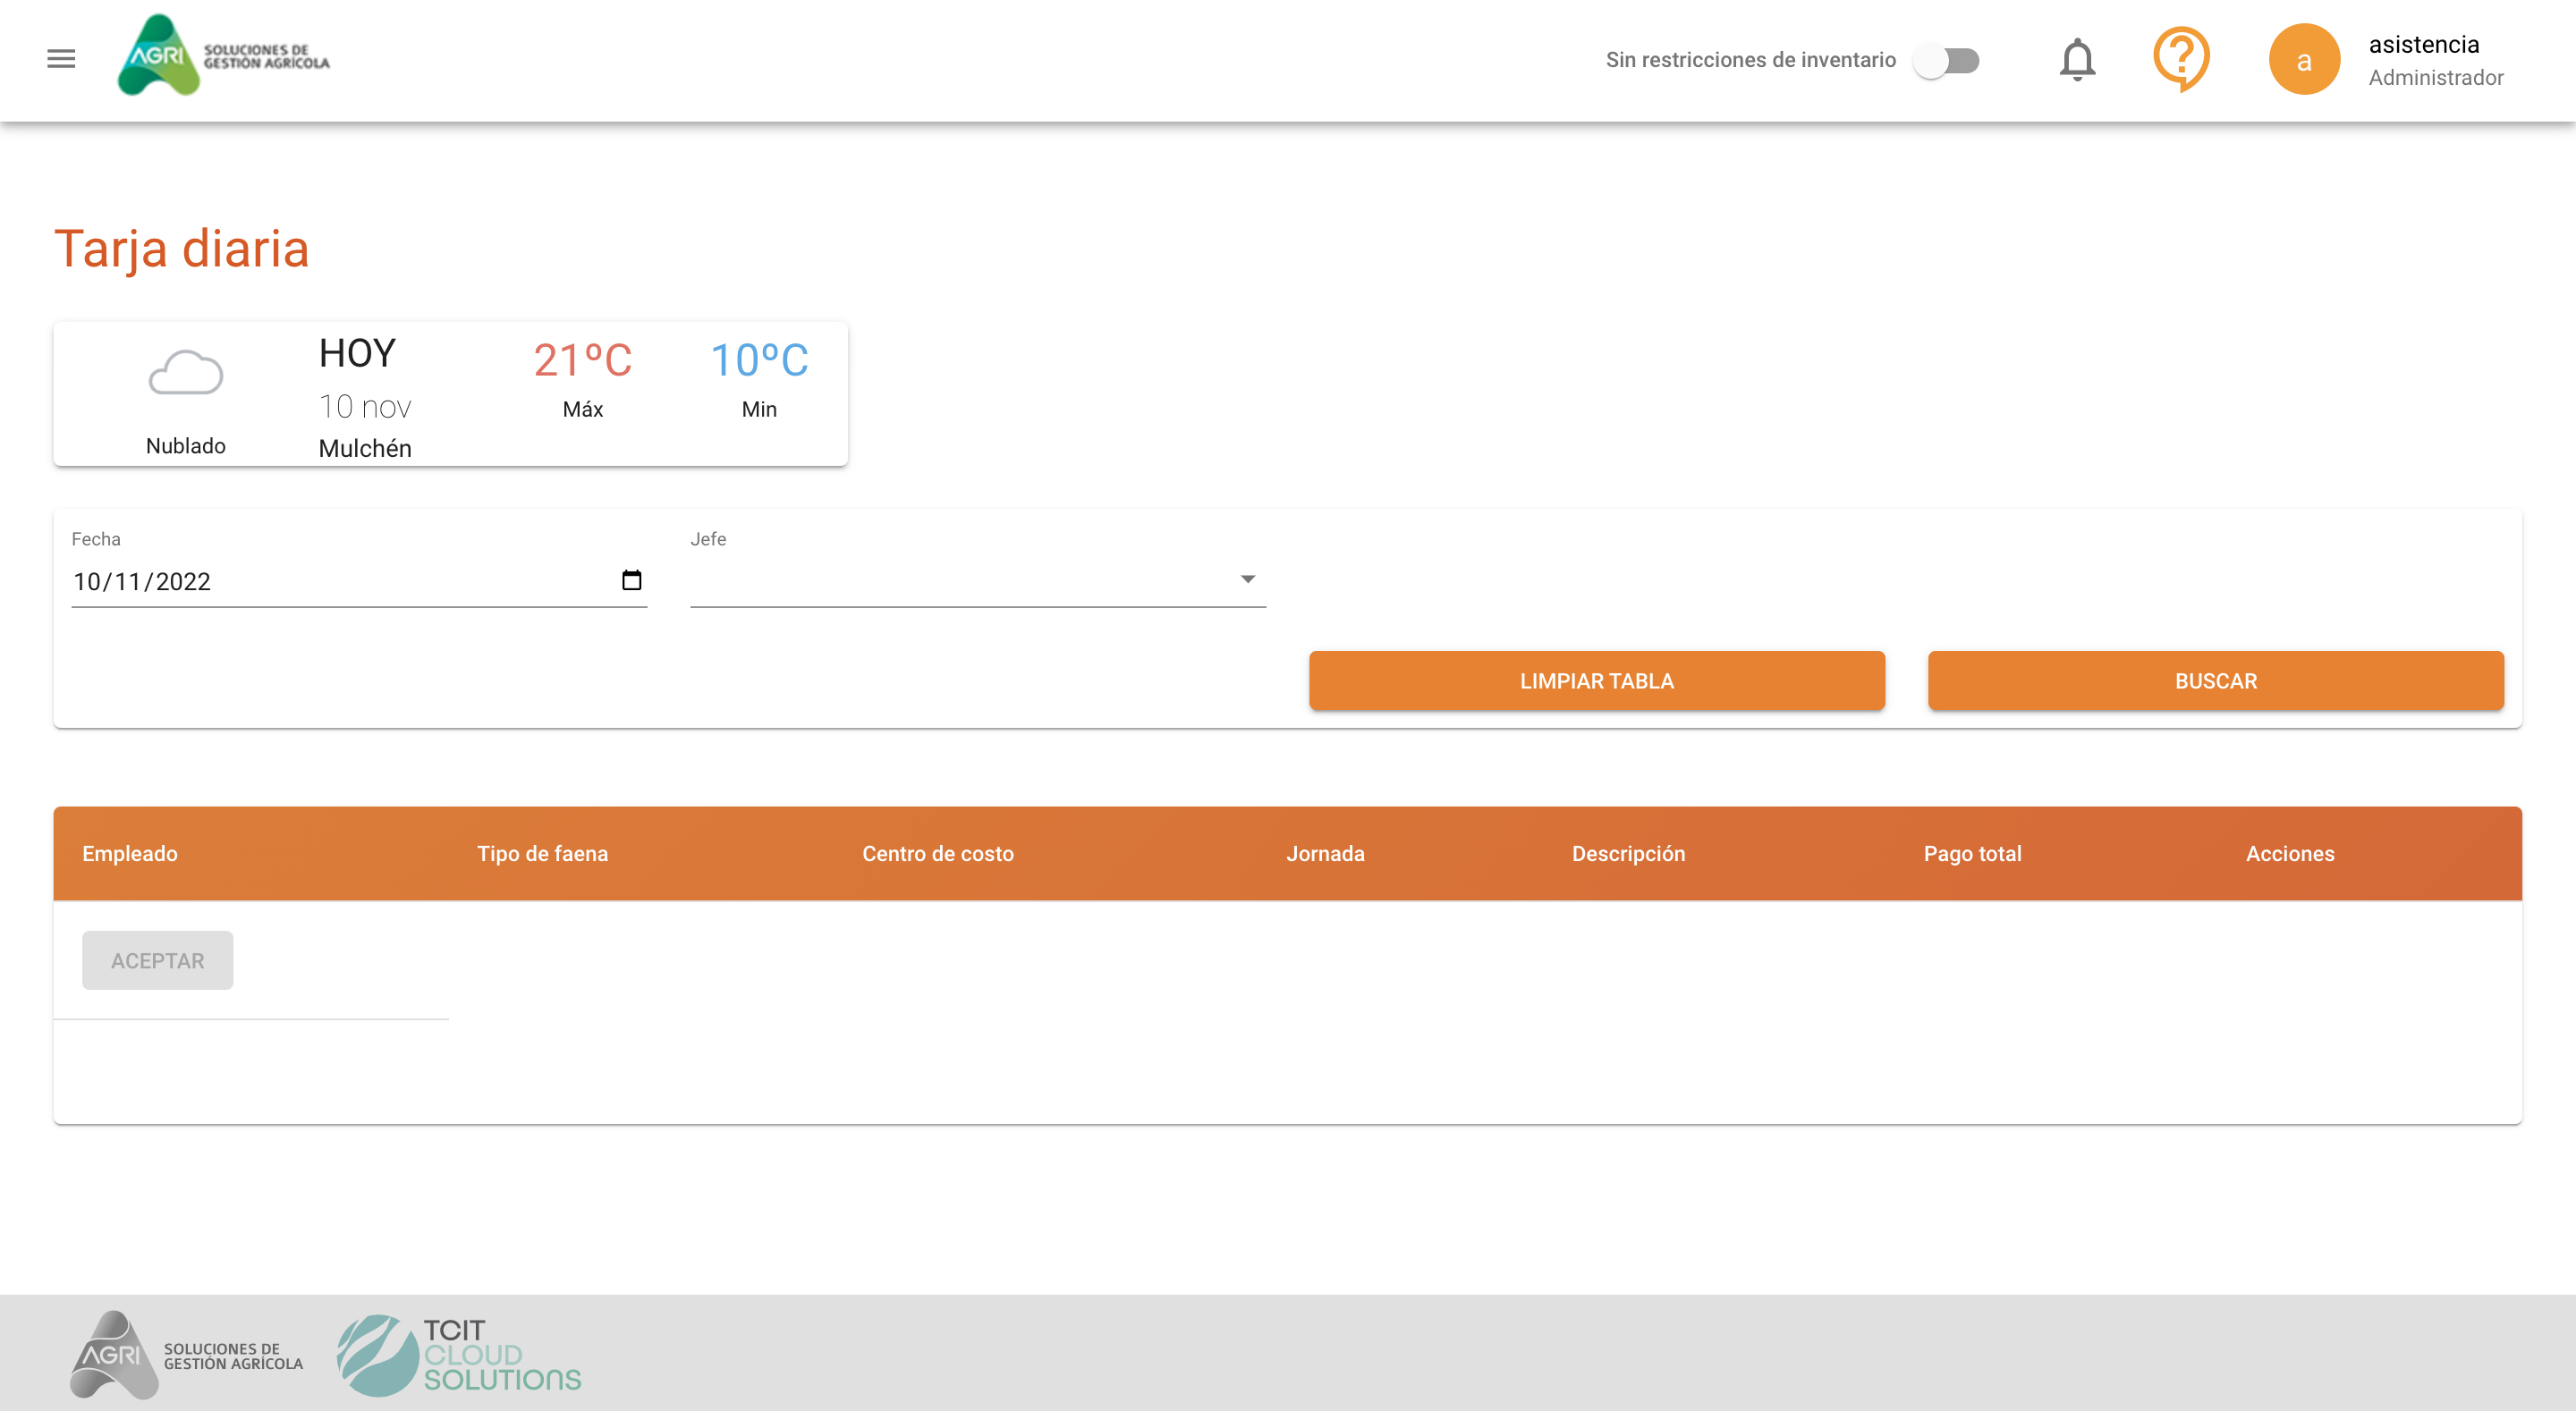Open the calendar picker in Fecha field

pyautogui.click(x=631, y=580)
